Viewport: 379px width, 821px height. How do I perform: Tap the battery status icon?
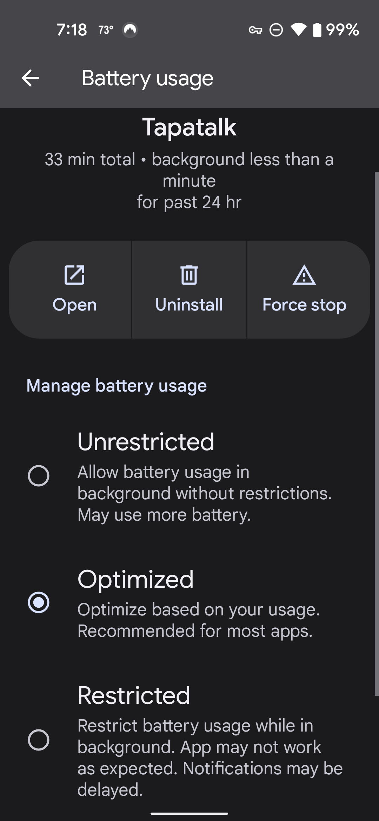pos(317,30)
